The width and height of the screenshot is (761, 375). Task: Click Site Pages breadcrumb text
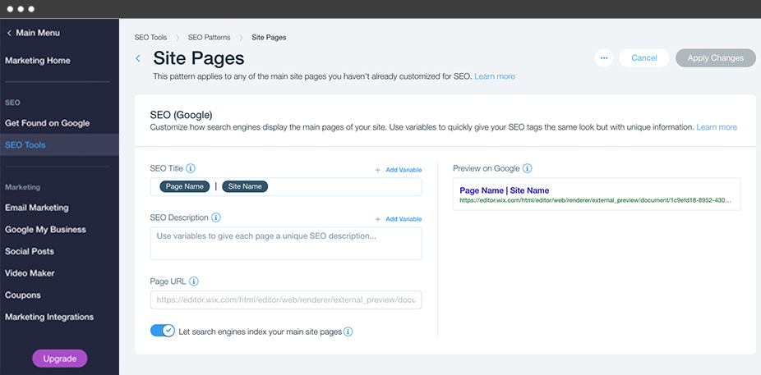tap(269, 37)
